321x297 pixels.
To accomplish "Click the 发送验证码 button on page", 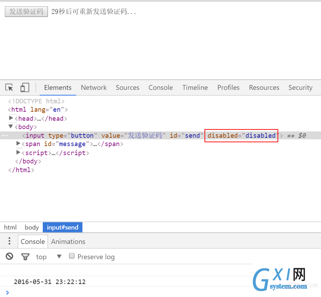I will 26,12.
